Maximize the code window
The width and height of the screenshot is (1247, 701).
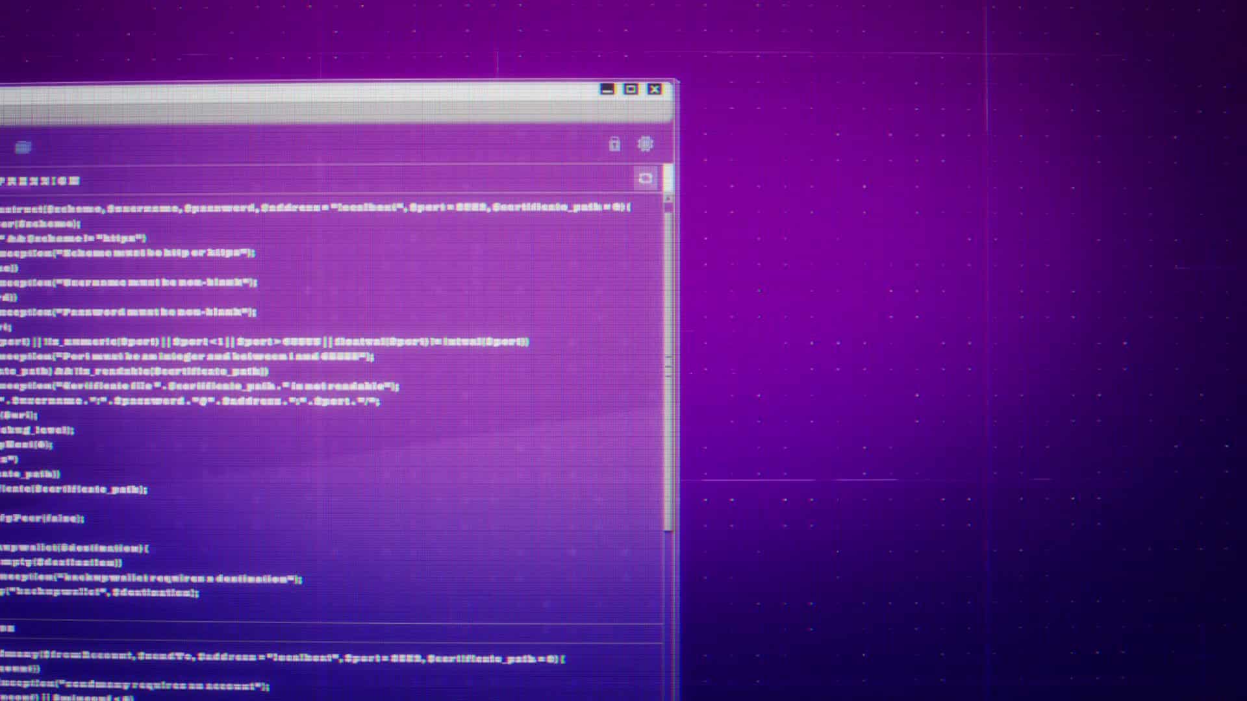(631, 90)
